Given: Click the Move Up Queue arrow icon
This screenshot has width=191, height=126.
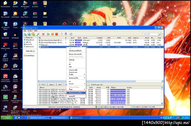Looking at the screenshot, I should [62, 34].
